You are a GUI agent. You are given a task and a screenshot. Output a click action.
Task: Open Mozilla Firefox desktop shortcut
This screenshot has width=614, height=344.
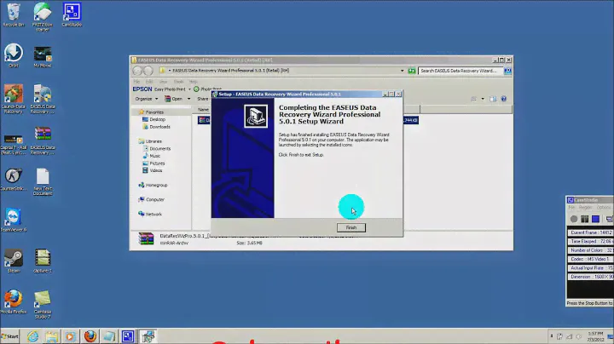14,300
